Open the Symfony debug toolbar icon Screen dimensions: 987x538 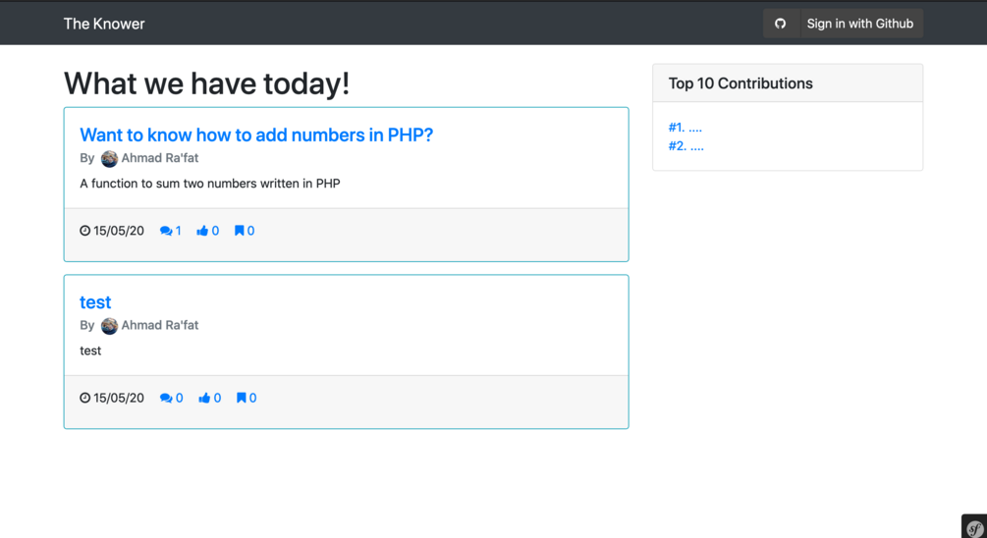(974, 528)
